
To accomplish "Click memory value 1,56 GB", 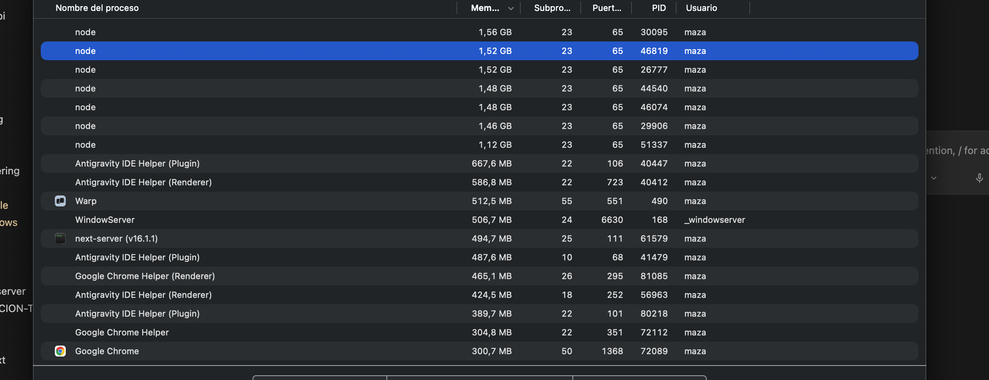I will [495, 32].
